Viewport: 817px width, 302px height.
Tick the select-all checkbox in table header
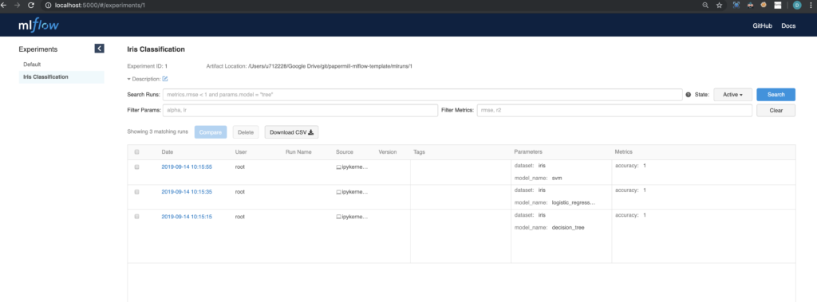[x=137, y=152]
